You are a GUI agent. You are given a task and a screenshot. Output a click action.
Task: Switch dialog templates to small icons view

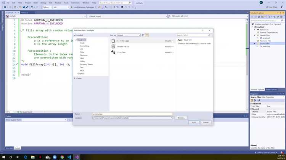(x=143, y=35)
